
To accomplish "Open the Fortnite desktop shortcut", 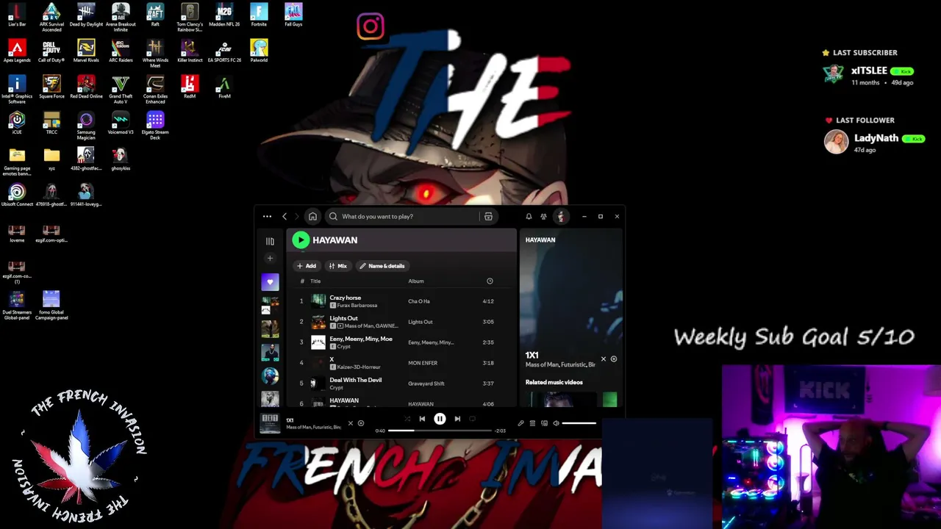I will tap(259, 15).
